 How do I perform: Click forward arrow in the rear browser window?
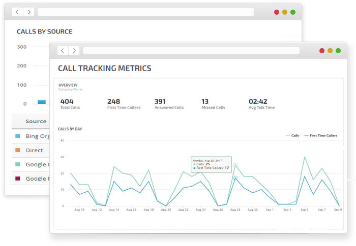tap(29, 12)
